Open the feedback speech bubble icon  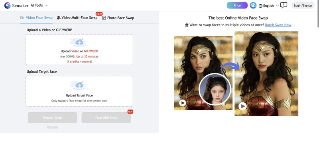point(284,6)
